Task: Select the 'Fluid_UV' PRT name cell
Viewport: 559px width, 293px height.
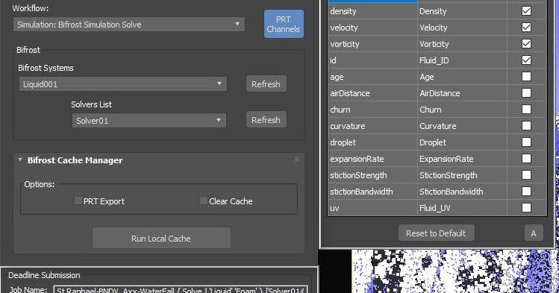Action: pos(462,207)
